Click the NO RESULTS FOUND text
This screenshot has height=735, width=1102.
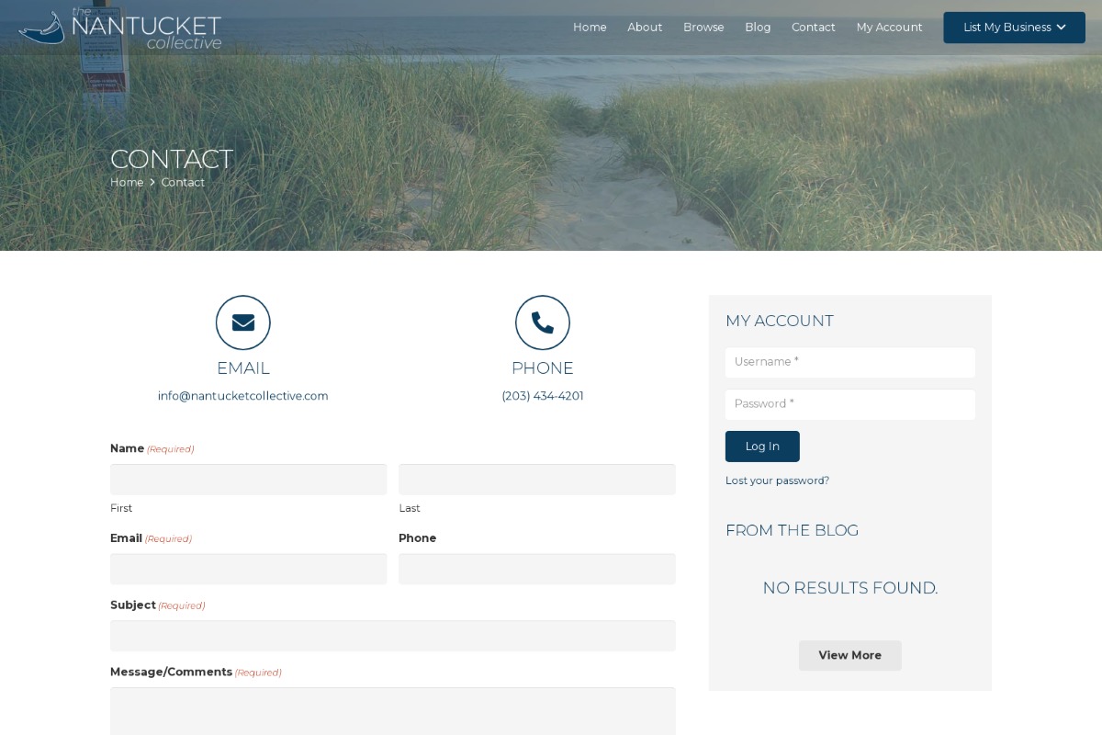850,588
